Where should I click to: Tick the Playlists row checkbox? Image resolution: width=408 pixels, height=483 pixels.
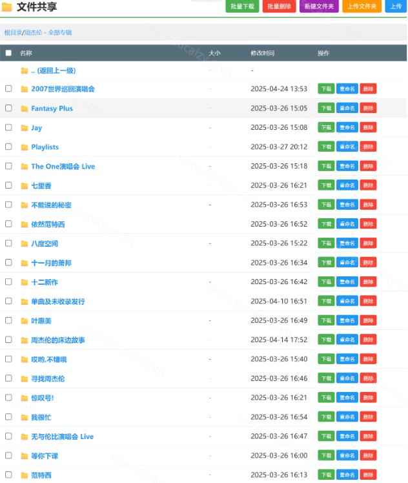pyautogui.click(x=8, y=147)
